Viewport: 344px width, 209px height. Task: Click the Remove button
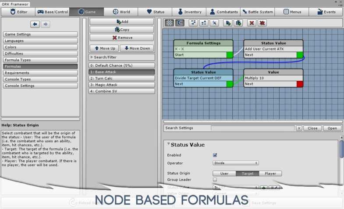(x=122, y=38)
